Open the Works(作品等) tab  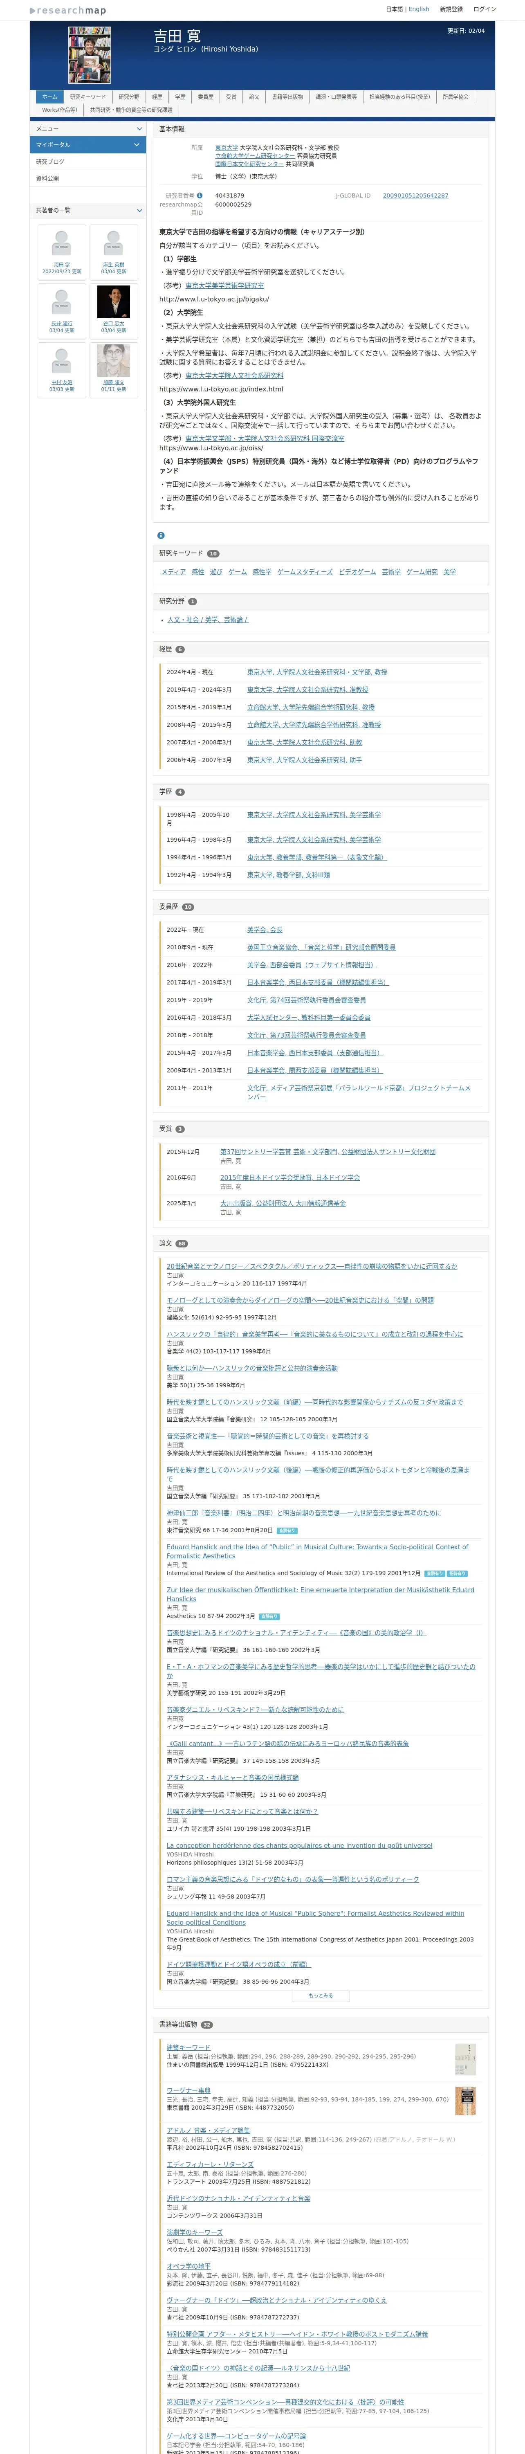(x=60, y=110)
